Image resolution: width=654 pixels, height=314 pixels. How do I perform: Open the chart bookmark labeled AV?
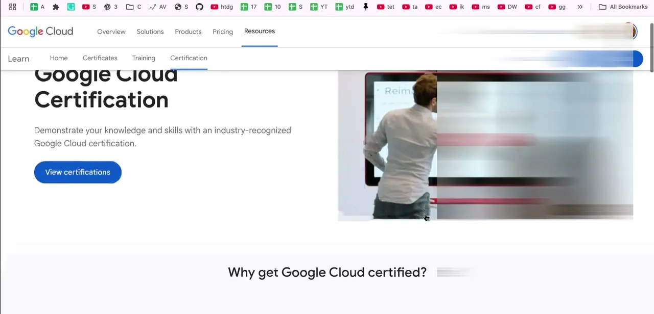pos(157,7)
